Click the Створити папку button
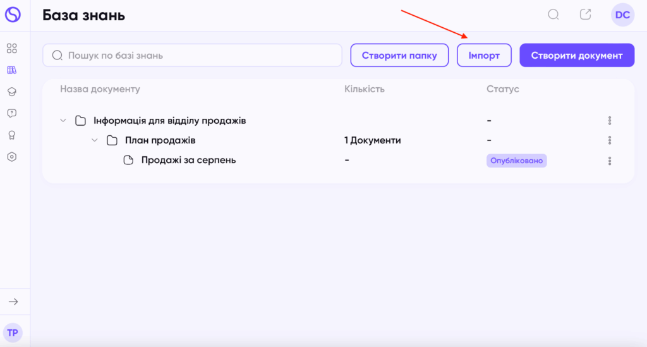The height and width of the screenshot is (347, 647). point(399,55)
